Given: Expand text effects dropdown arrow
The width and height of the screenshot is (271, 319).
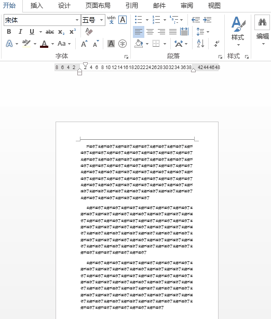Looking at the screenshot, I should (17, 44).
